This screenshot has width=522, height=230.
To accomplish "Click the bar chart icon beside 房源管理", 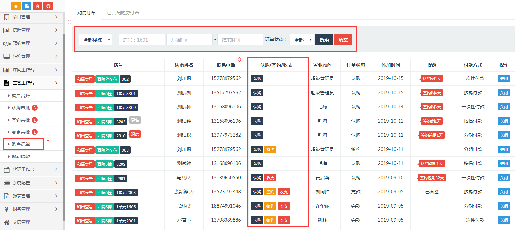I will pos(6,30).
